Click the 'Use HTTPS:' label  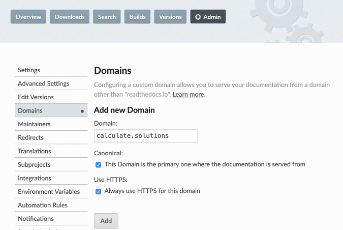click(111, 180)
